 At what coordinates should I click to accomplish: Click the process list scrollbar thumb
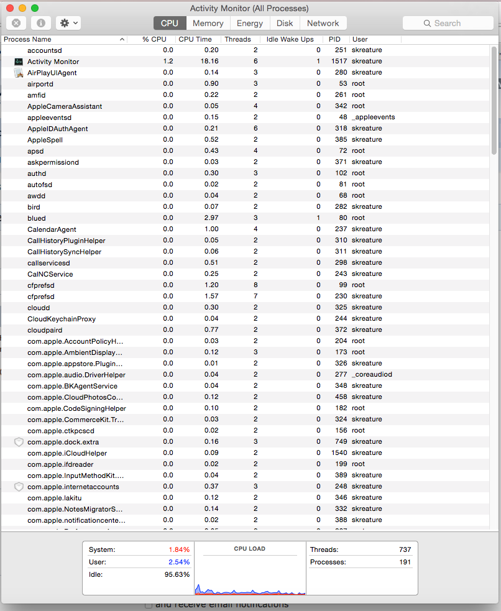494,101
